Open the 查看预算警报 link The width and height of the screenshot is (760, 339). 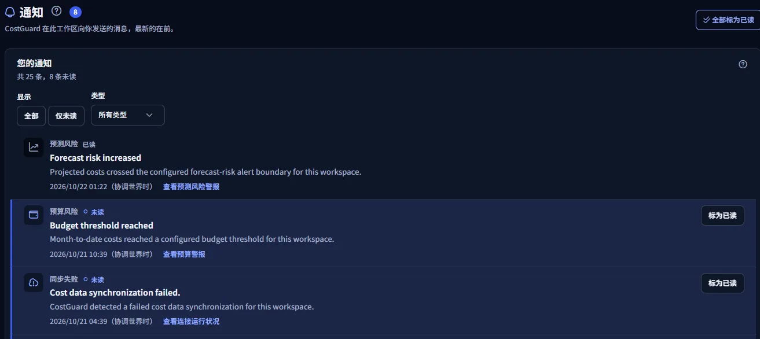(x=184, y=255)
